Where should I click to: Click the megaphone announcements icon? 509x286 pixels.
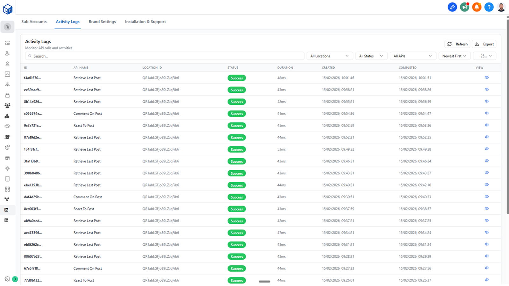[464, 7]
